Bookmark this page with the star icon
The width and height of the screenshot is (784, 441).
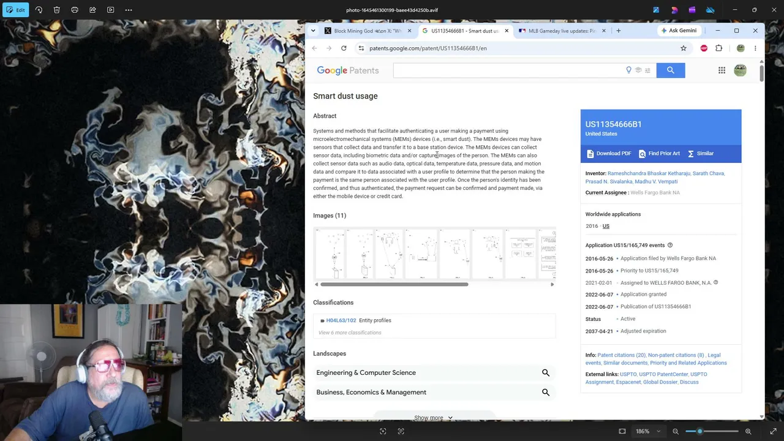click(684, 48)
